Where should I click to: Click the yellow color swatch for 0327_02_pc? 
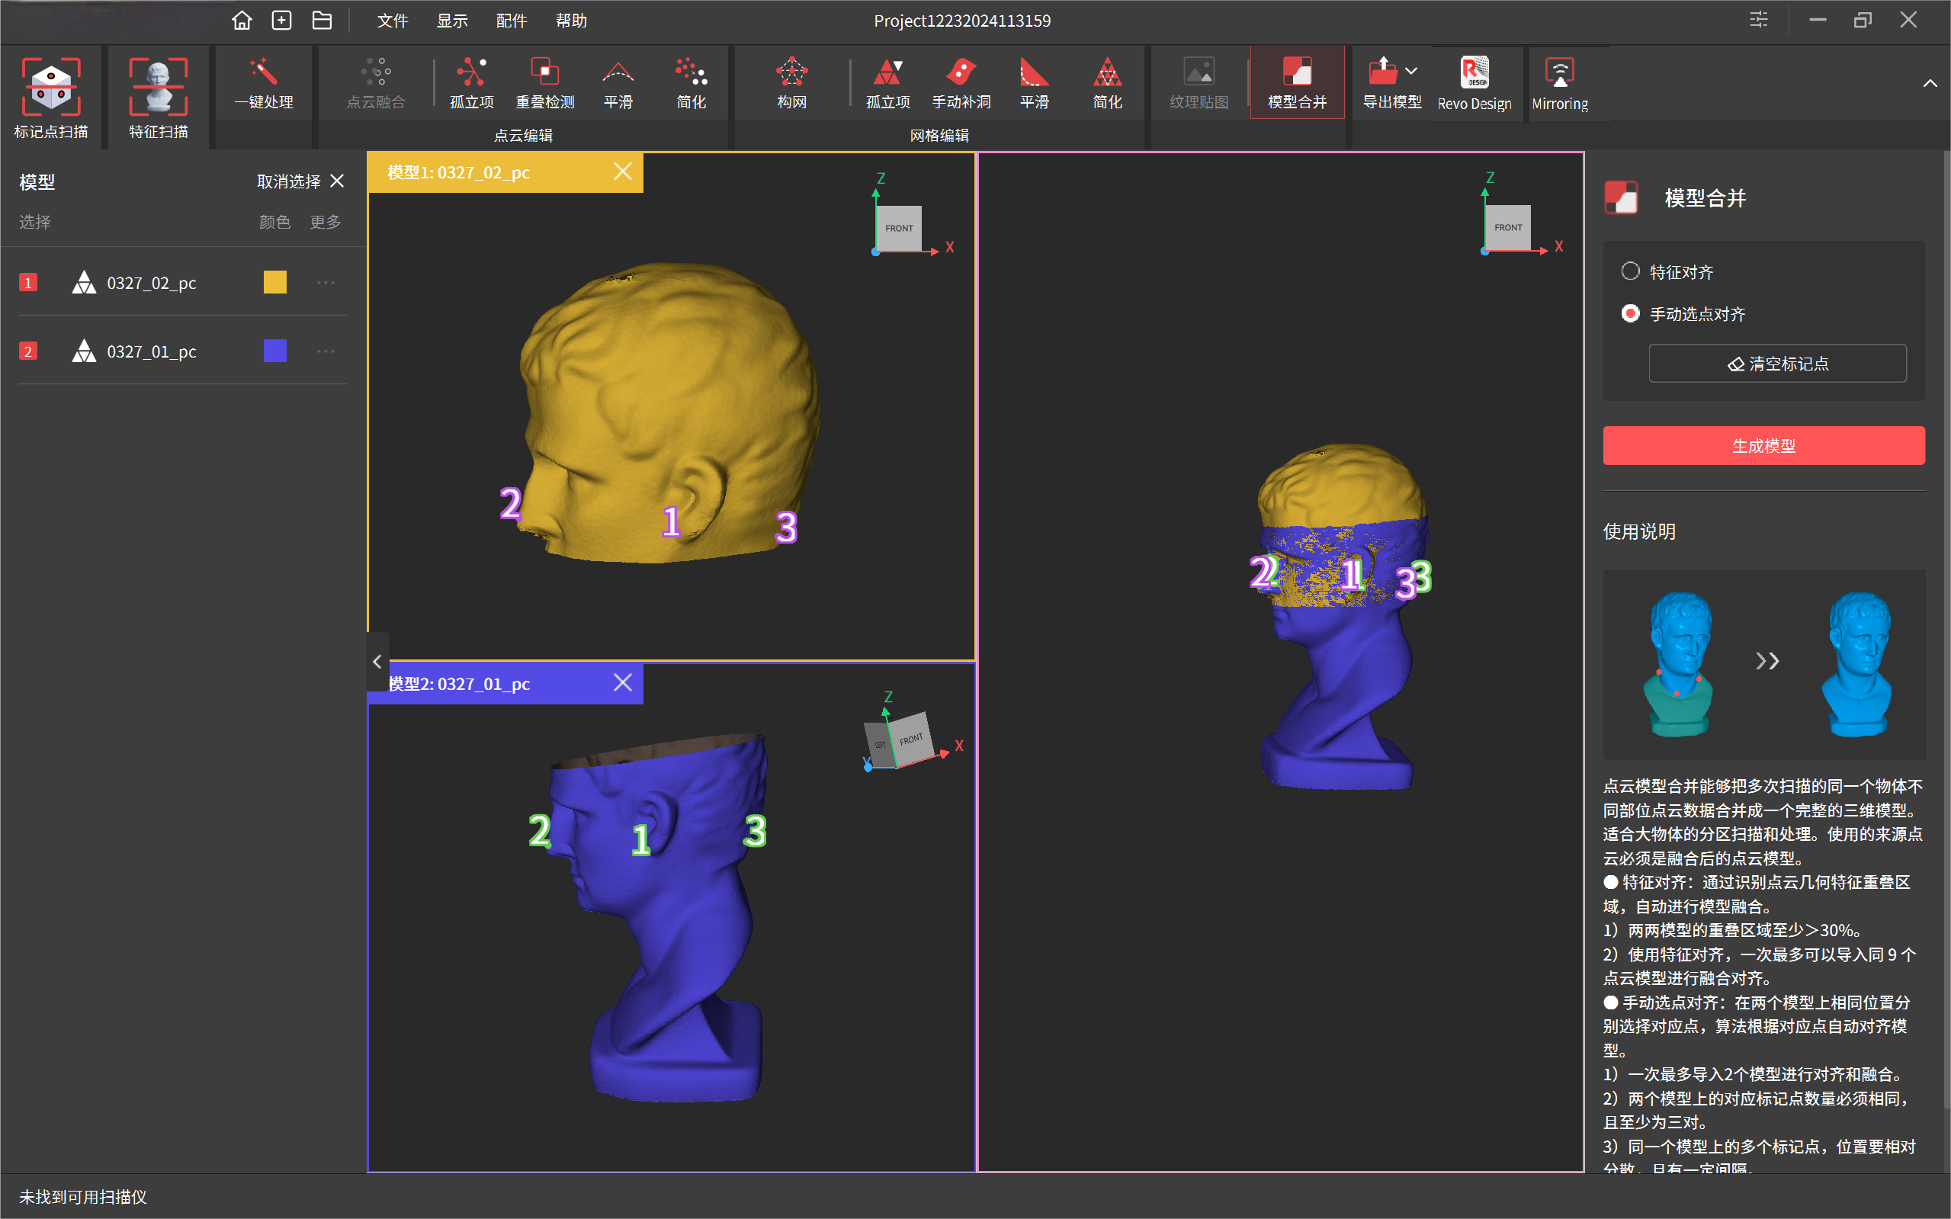pos(275,282)
